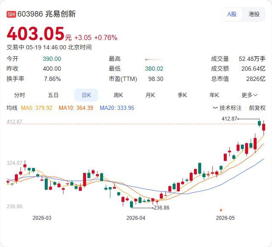Select the 年K chart tab

click(214, 95)
